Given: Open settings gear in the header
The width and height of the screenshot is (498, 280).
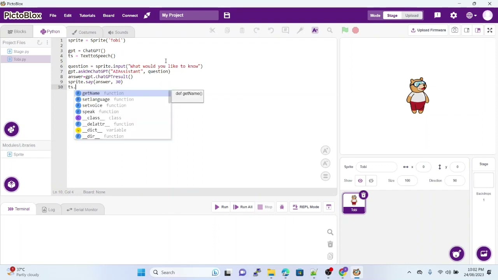Looking at the screenshot, I should tap(454, 15).
